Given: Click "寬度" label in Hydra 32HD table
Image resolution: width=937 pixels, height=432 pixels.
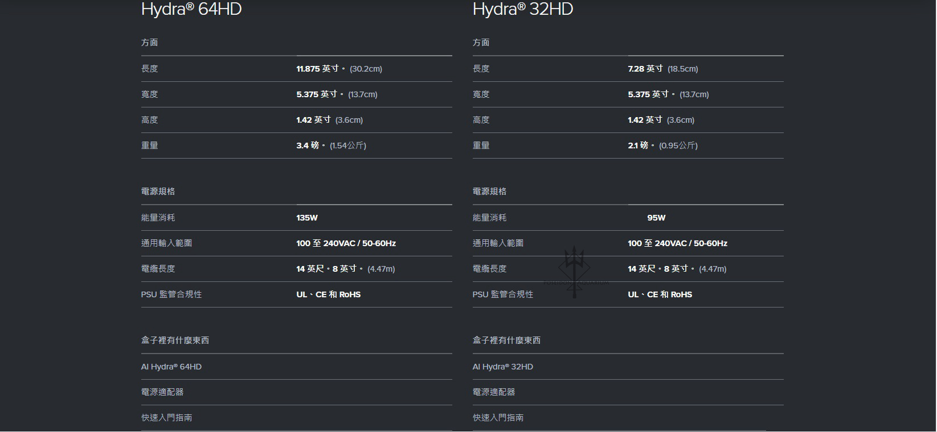Looking at the screenshot, I should point(481,94).
